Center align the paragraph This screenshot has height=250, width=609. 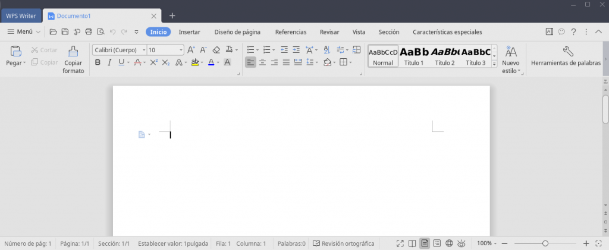[262, 62]
